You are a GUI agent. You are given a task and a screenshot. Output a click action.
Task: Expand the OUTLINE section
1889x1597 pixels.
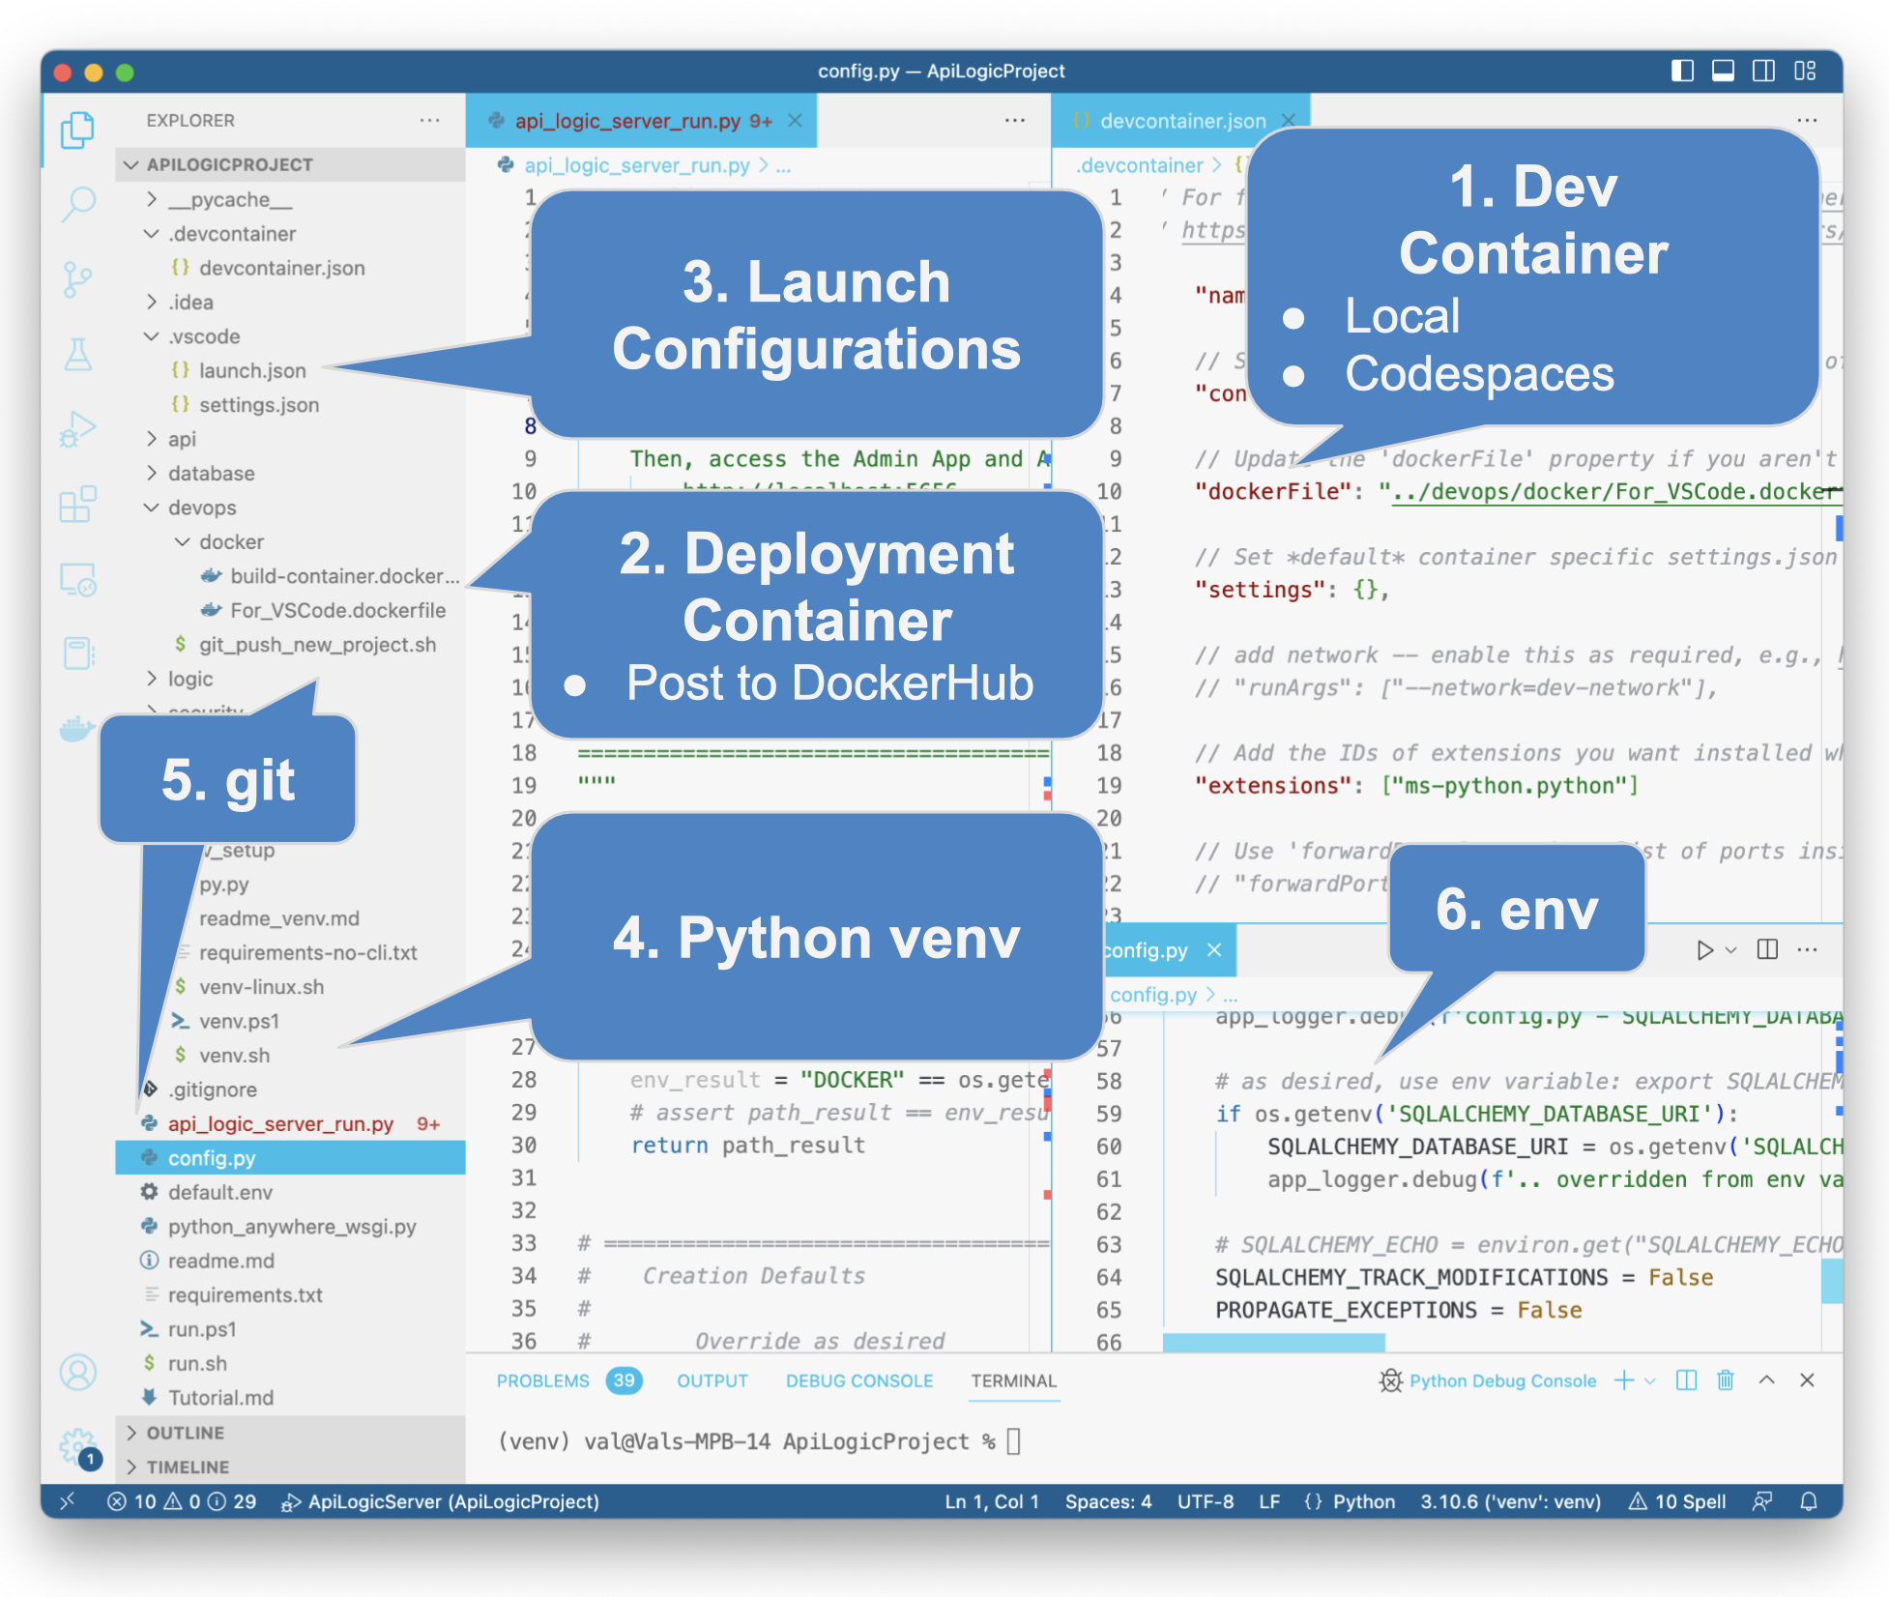coord(290,1433)
